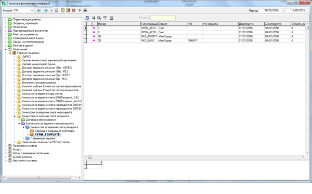Click the Тип операции column header
The width and height of the screenshot is (312, 194).
[x=149, y=24]
